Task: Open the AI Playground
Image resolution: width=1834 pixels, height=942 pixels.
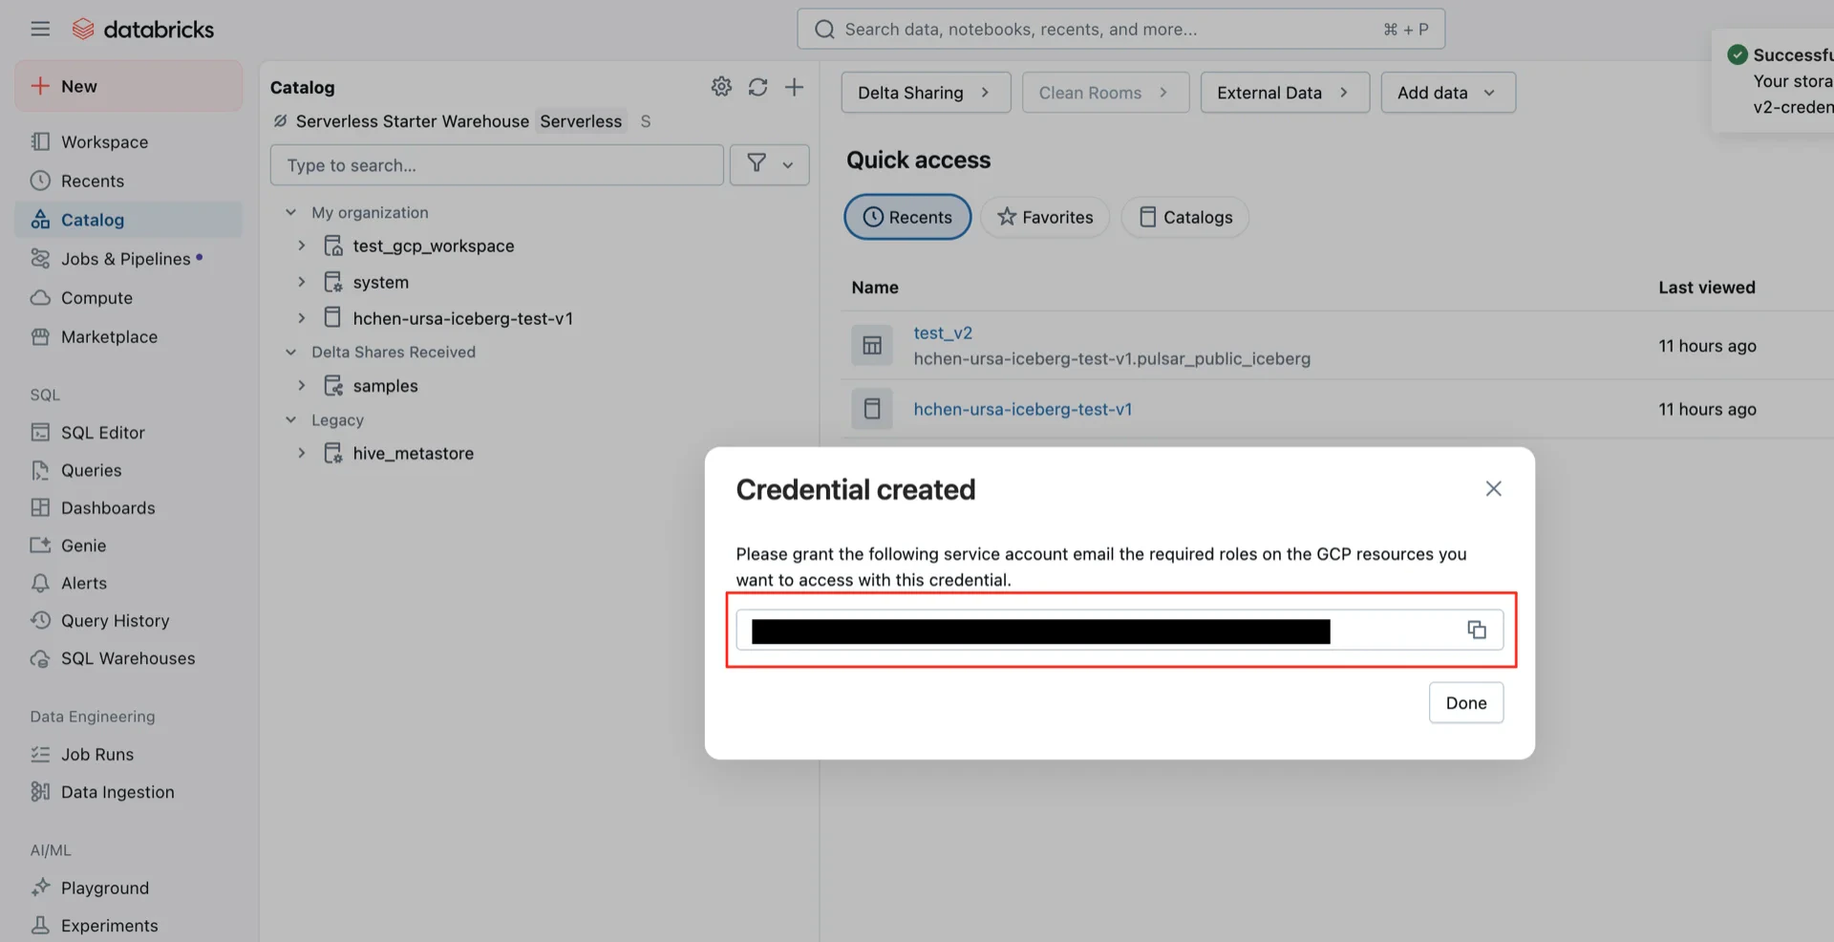Action: [x=129, y=888]
